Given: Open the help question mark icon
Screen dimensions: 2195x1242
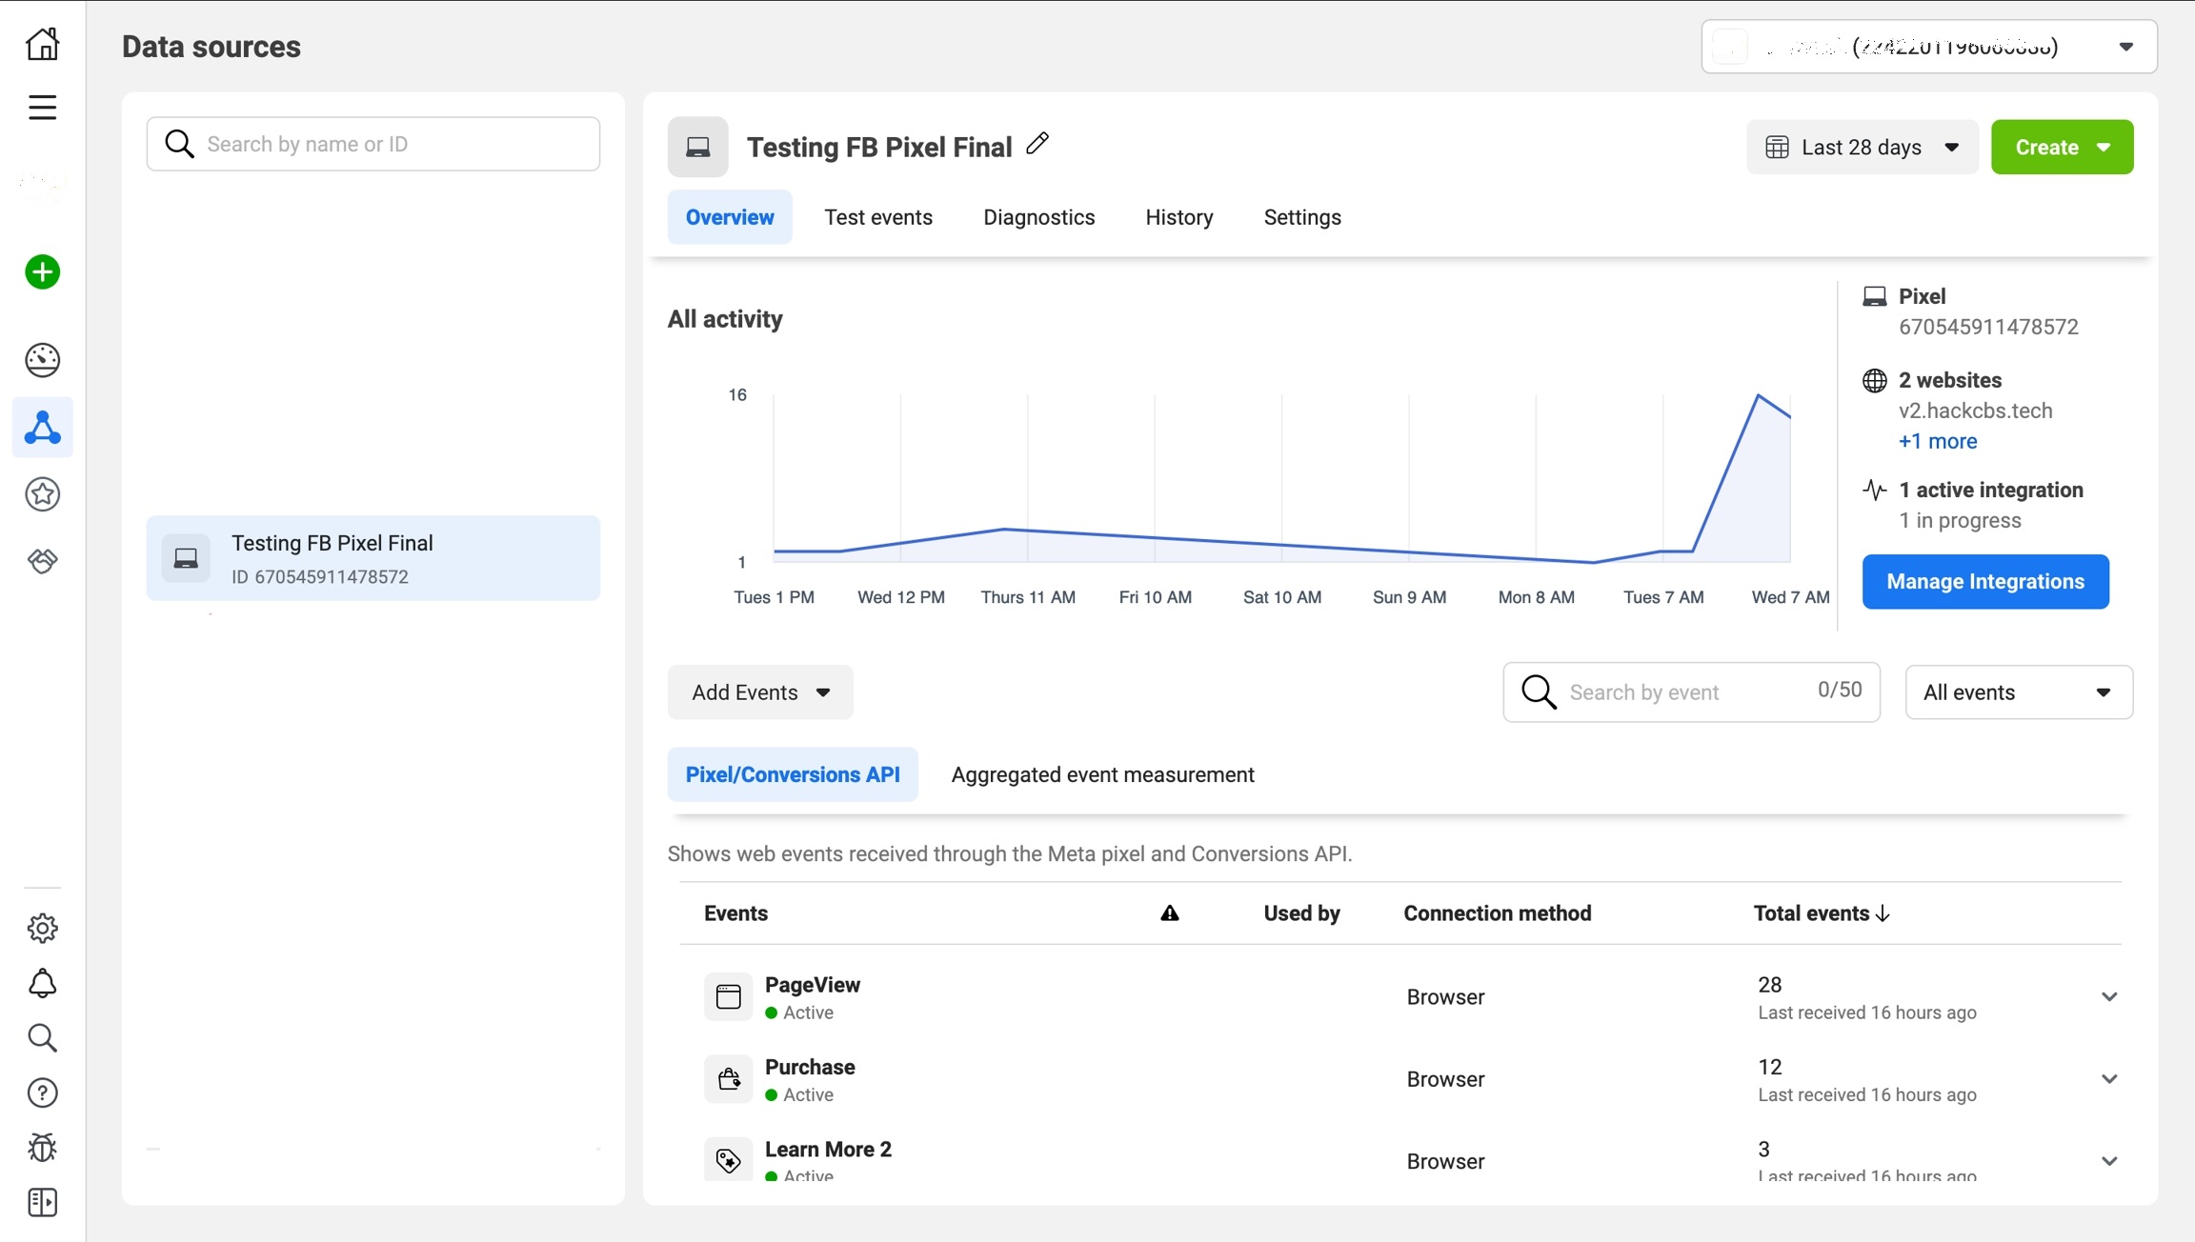Looking at the screenshot, I should pos(42,1092).
